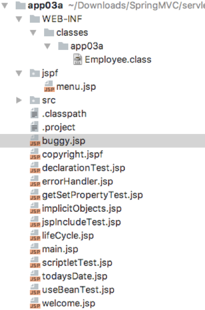Select lifeCycle.jsp file name
This screenshot has width=205, height=310.
click(x=68, y=235)
